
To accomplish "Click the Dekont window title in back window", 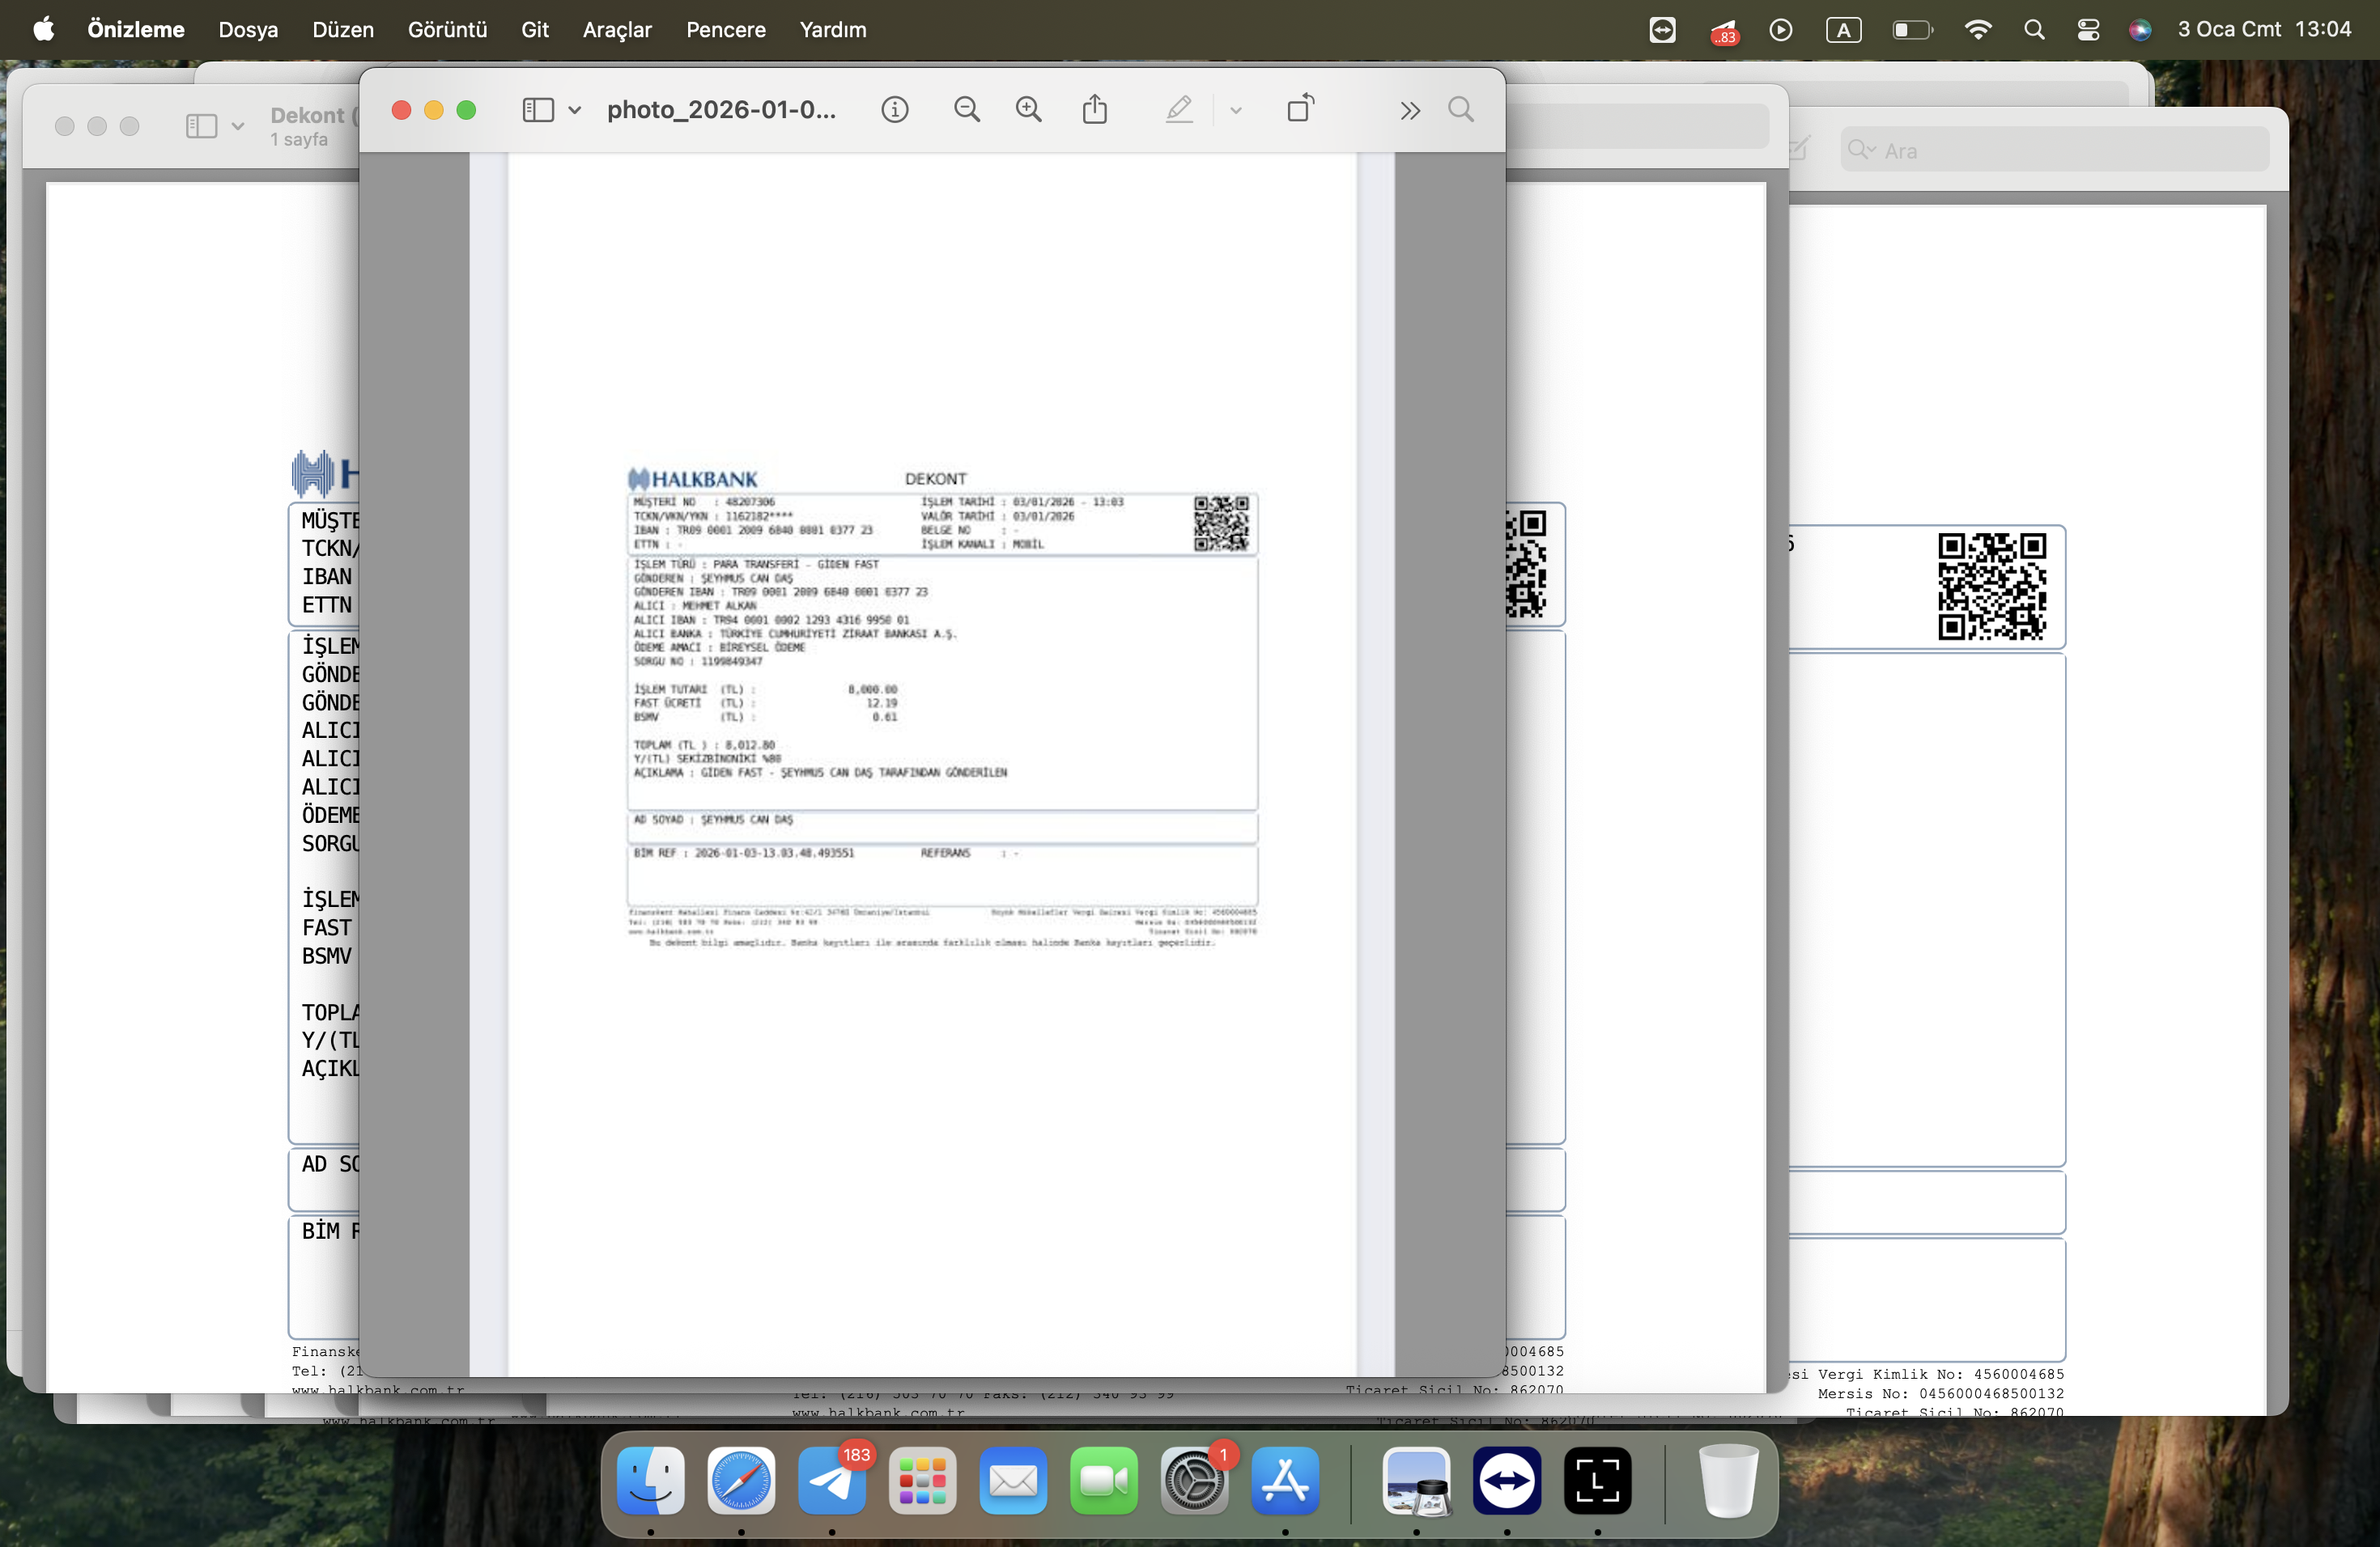I will click(313, 115).
